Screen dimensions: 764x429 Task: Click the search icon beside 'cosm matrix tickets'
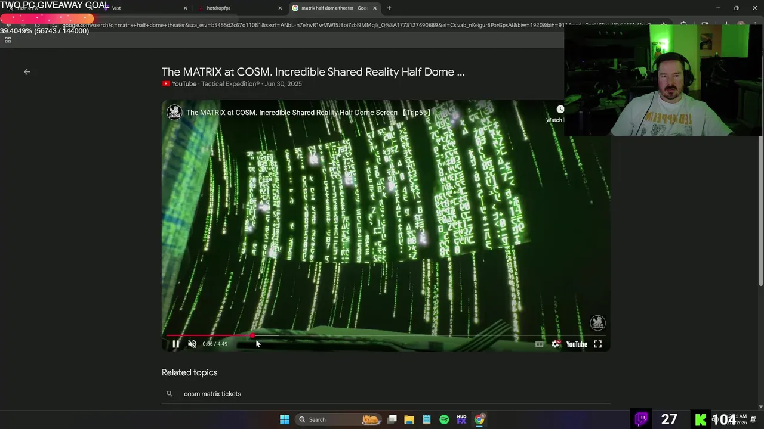170,394
